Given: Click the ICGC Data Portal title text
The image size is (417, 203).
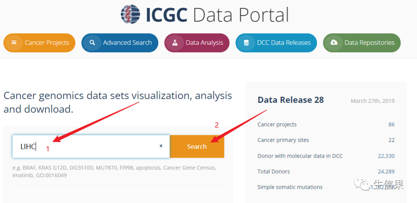Looking at the screenshot, I should [x=217, y=15].
